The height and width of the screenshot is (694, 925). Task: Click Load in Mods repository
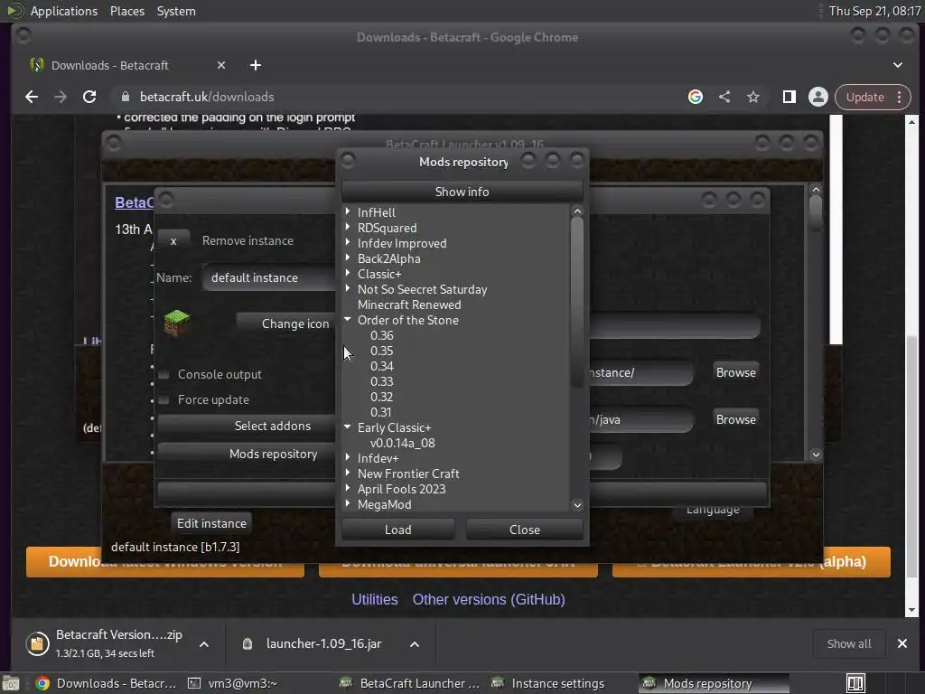pyautogui.click(x=398, y=530)
